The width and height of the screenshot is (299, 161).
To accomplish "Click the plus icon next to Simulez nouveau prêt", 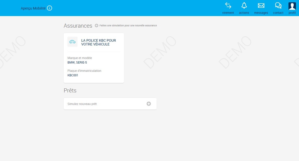I will tap(148, 103).
